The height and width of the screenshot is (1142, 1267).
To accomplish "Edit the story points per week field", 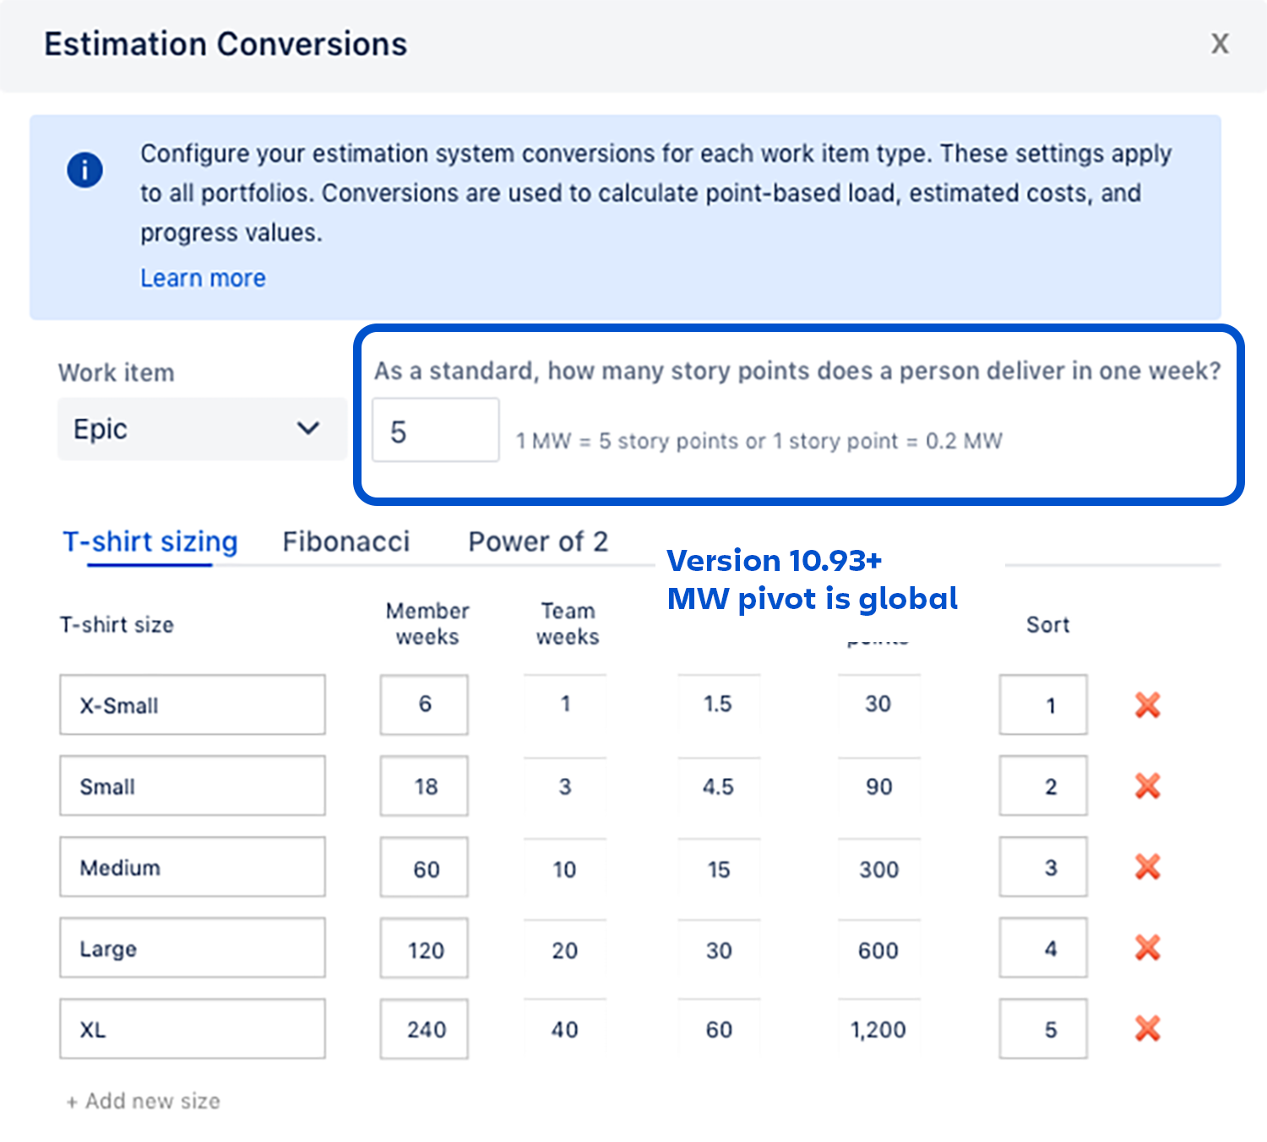I will (436, 431).
